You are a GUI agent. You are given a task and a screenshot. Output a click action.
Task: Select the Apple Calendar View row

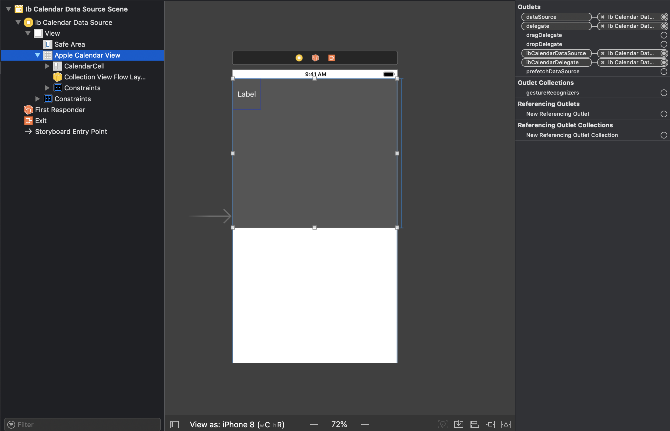pyautogui.click(x=83, y=55)
